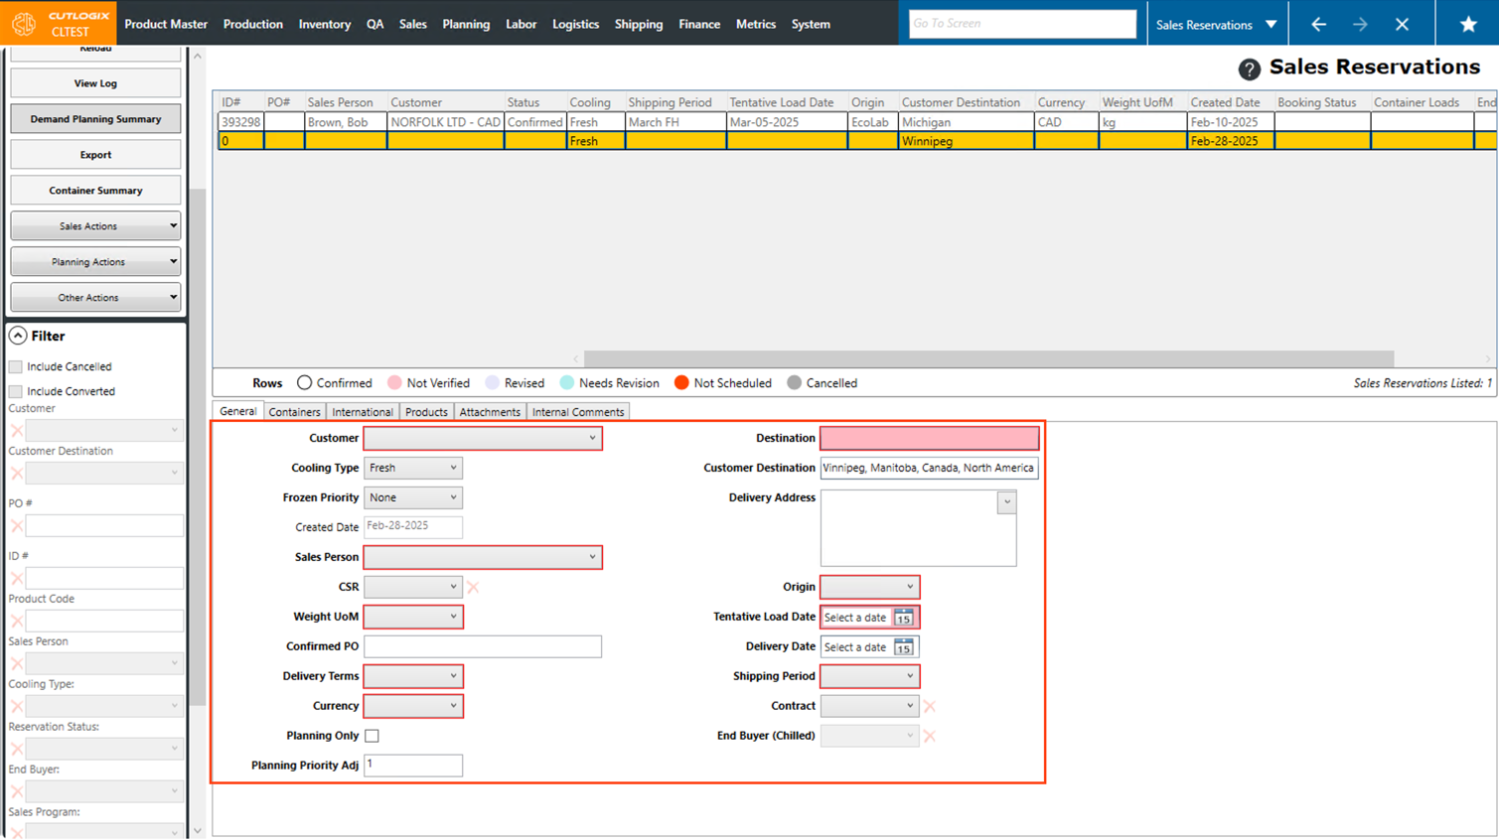1499x839 pixels.
Task: Check the Planning Only checkbox
Action: [x=372, y=736]
